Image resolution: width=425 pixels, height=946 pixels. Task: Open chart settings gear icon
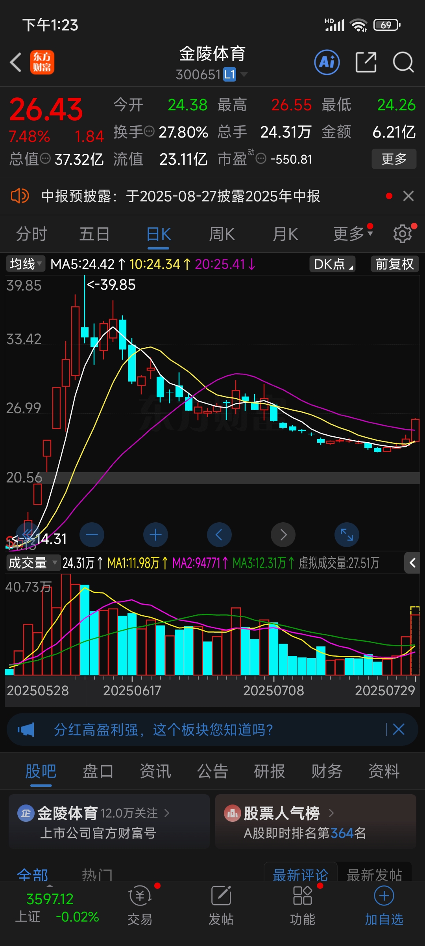403,234
